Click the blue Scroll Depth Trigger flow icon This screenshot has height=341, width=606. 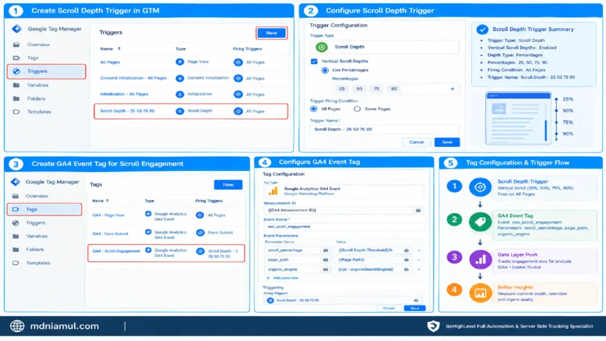click(480, 187)
